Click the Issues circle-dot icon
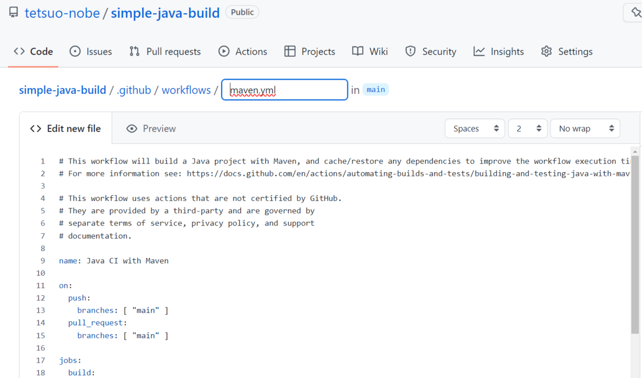This screenshot has height=378, width=642. (75, 51)
